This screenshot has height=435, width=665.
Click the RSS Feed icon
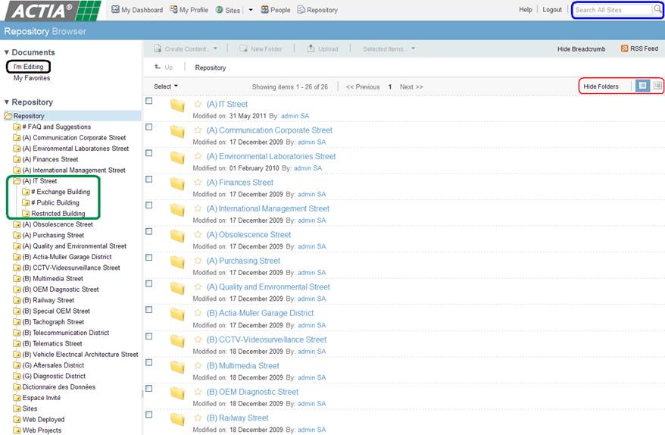[624, 49]
